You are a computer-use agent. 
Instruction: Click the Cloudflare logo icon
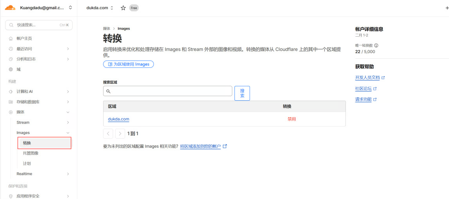point(10,8)
